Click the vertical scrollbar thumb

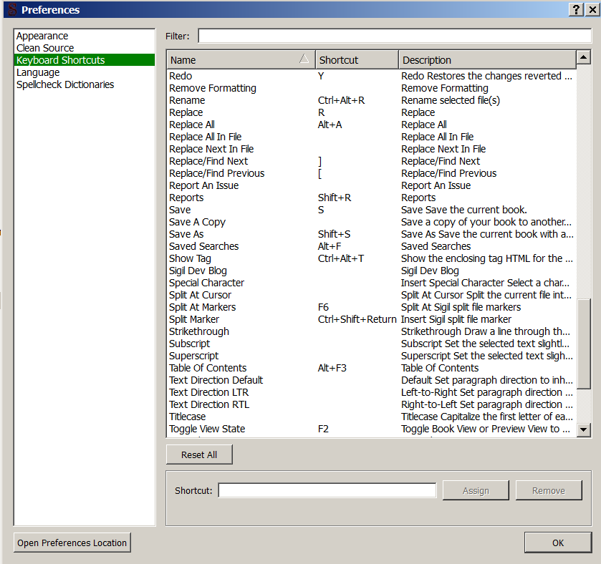pos(583,344)
